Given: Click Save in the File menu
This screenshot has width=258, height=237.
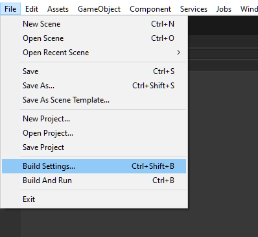Looking at the screenshot, I should [94, 71].
